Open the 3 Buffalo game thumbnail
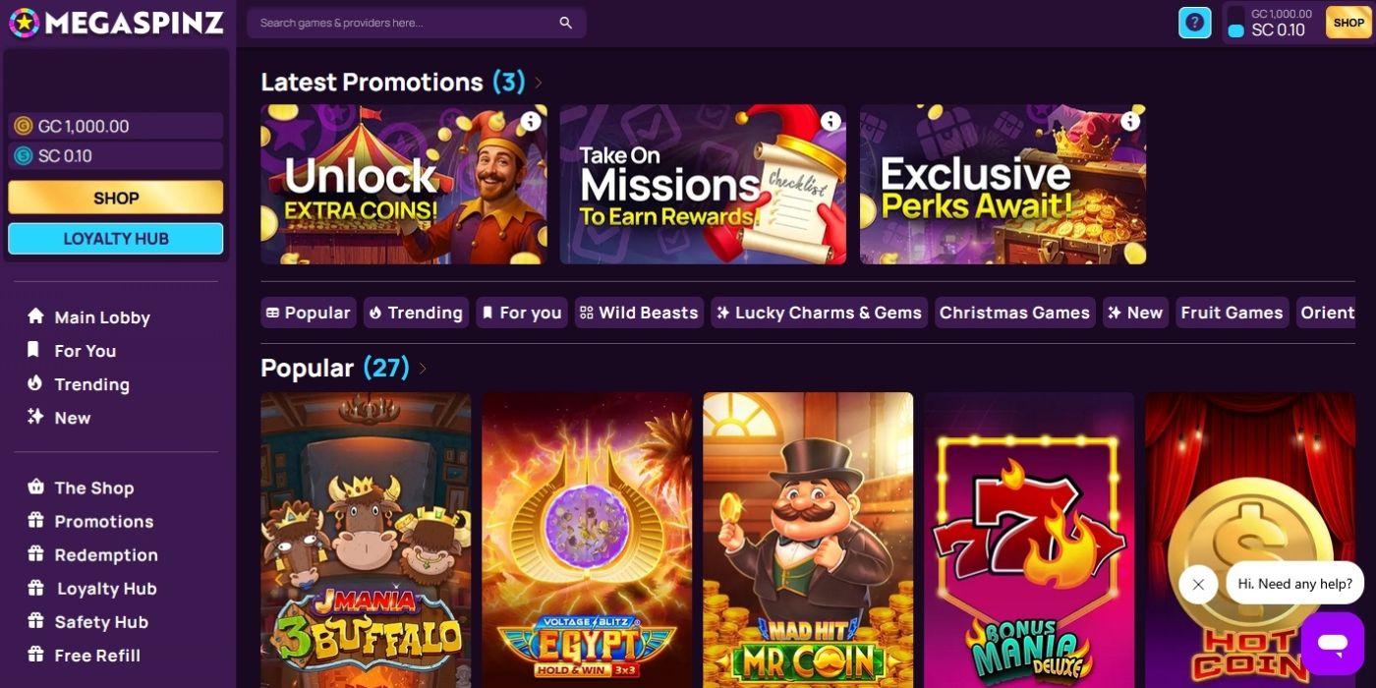Image resolution: width=1376 pixels, height=688 pixels. (x=365, y=541)
